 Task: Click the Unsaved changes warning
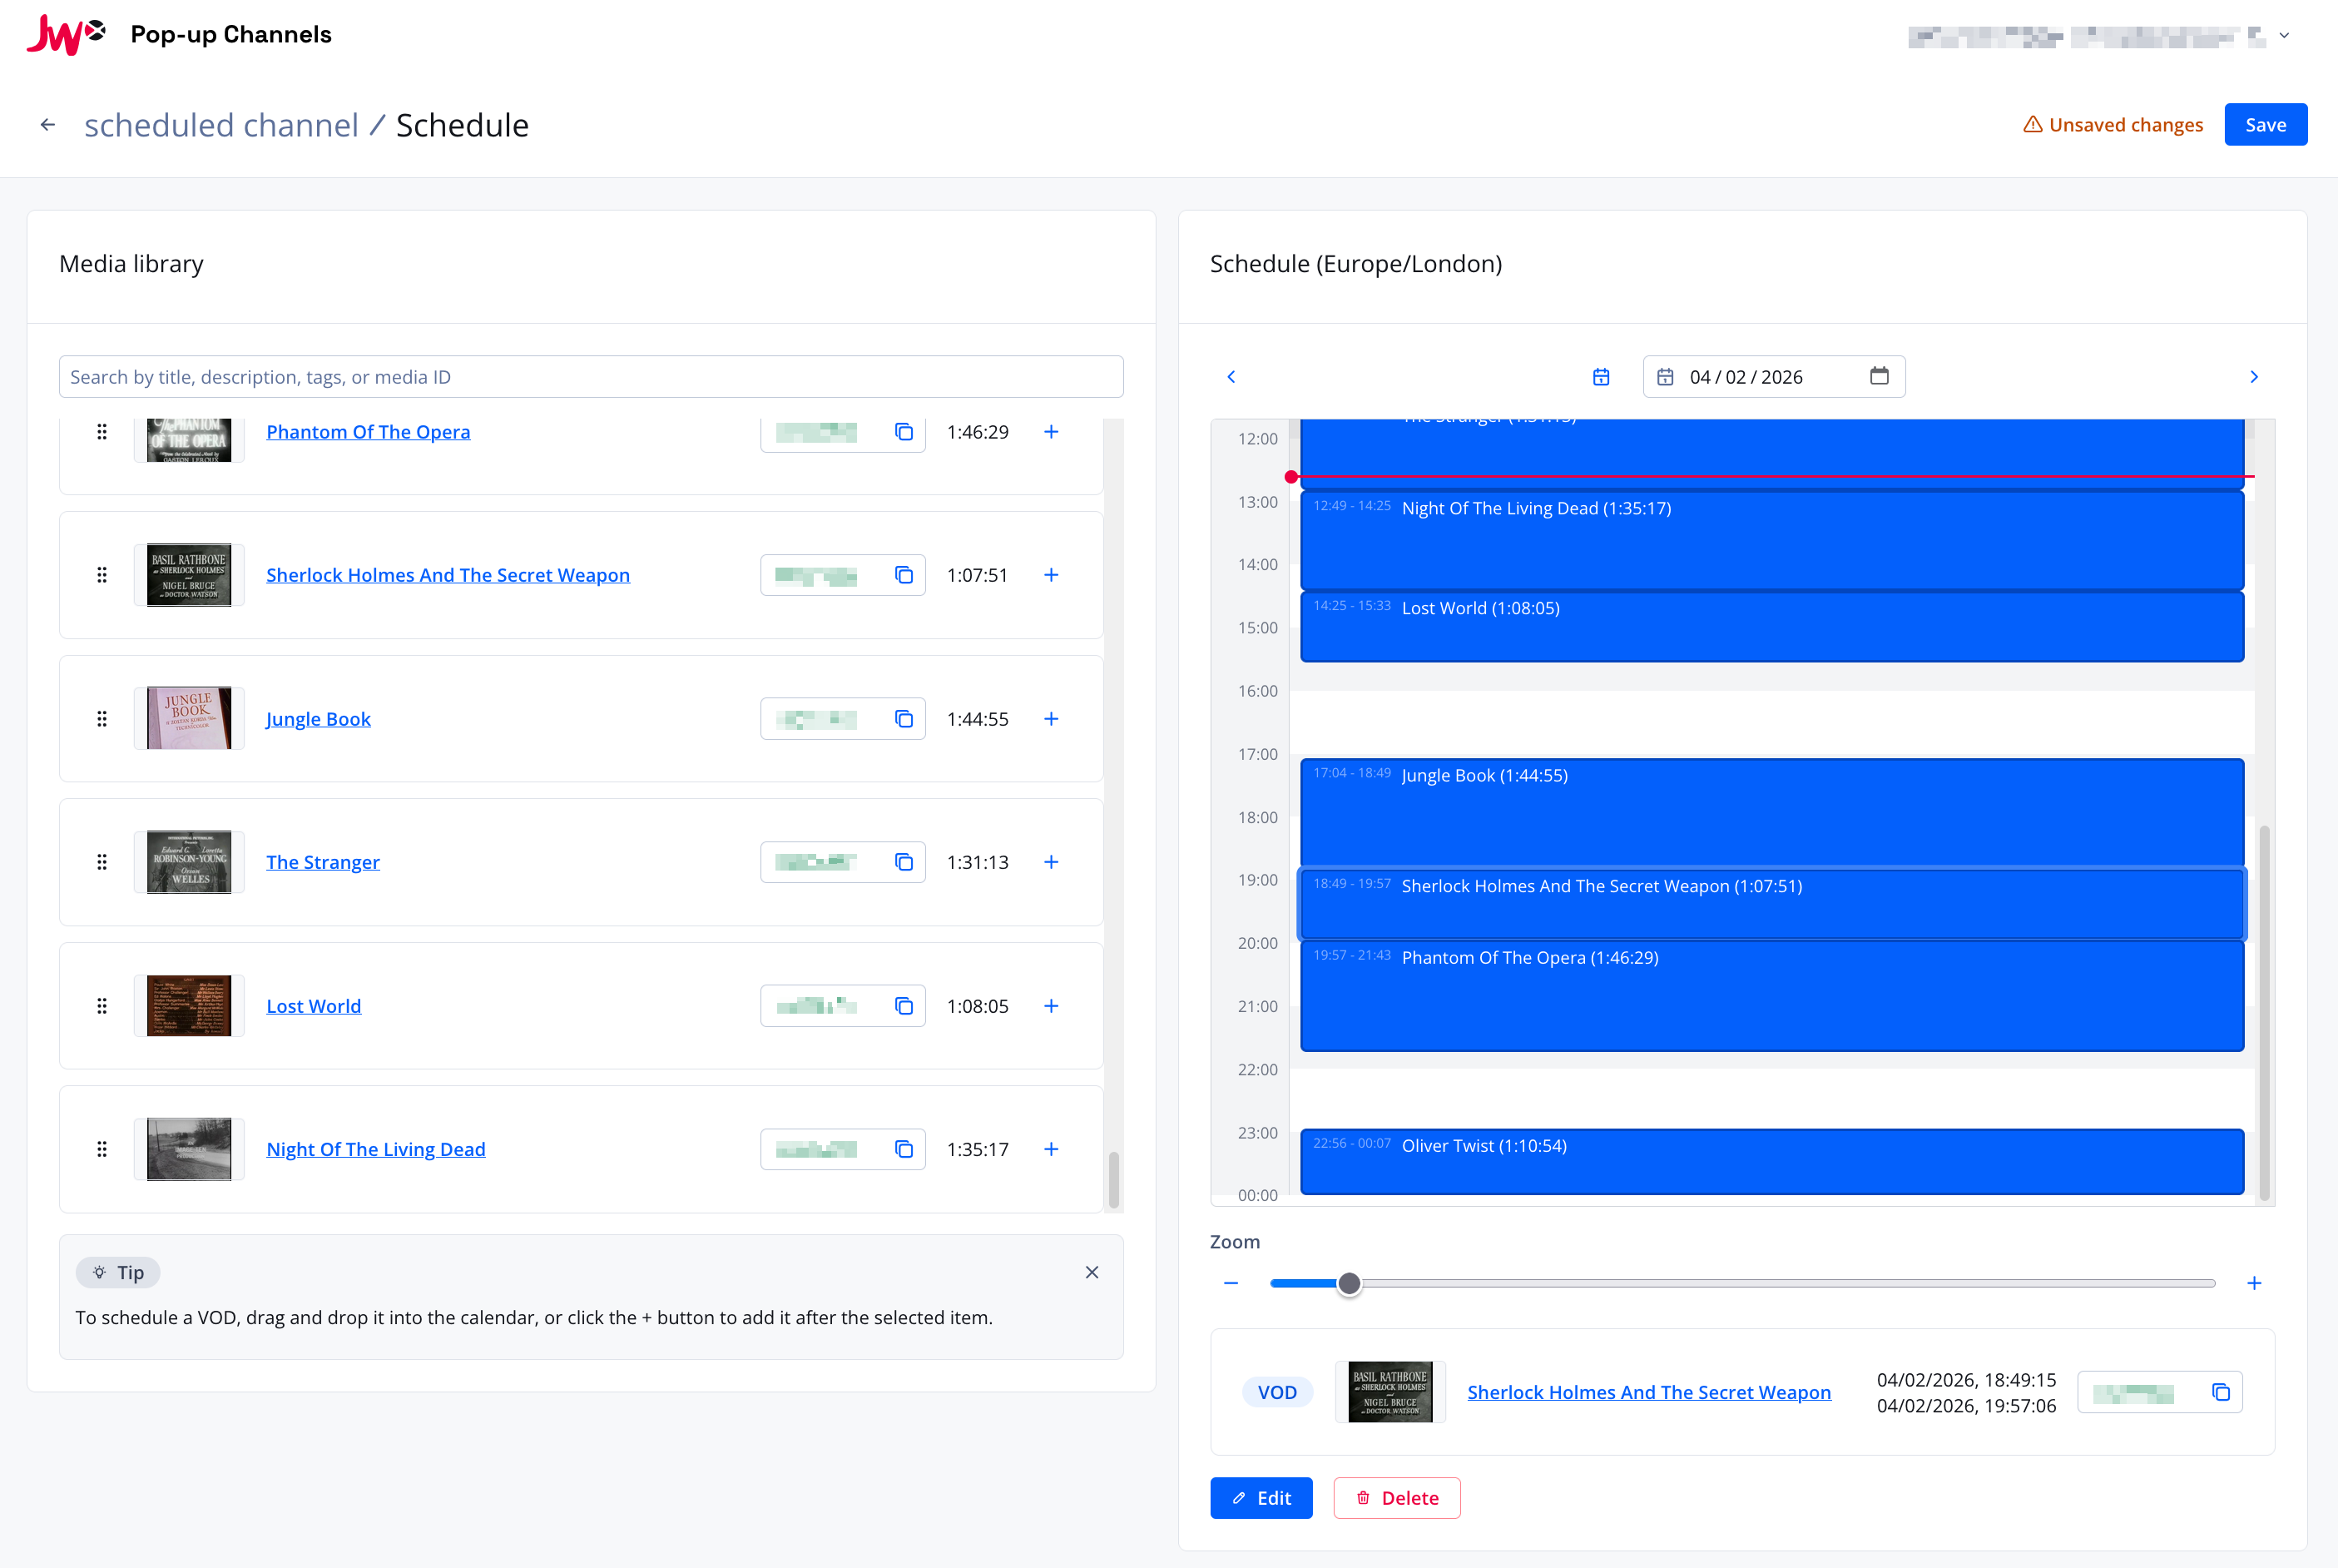click(x=2113, y=125)
